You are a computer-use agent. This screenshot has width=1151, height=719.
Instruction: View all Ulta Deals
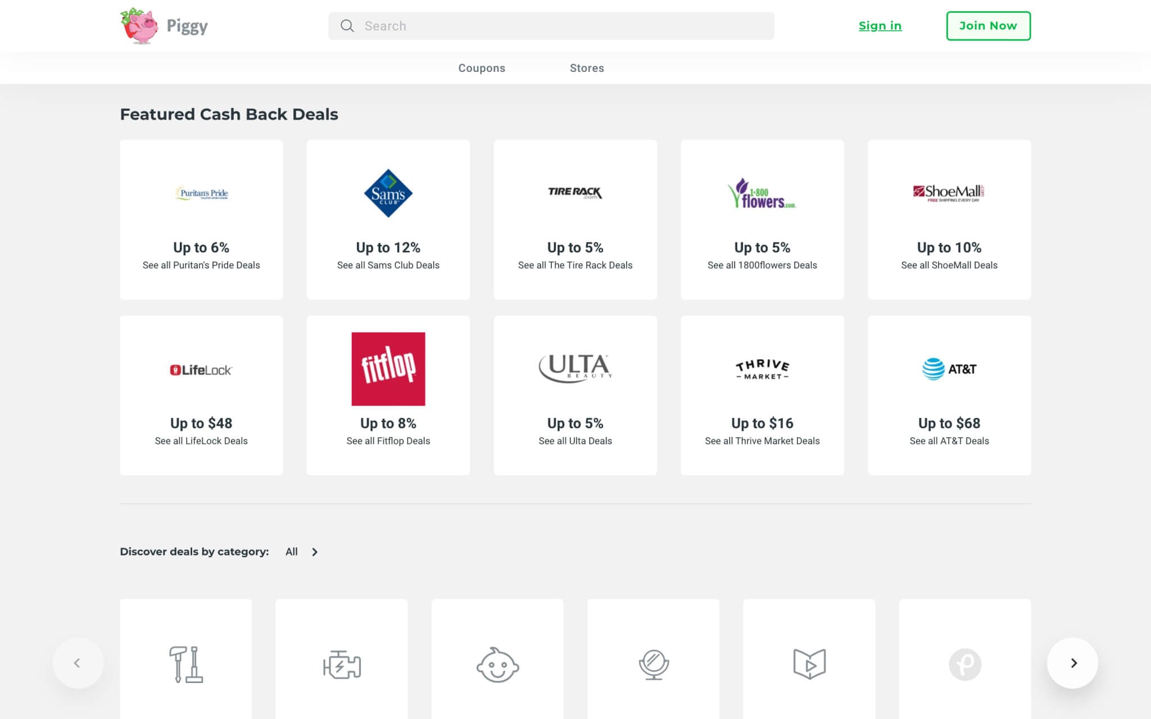click(575, 441)
